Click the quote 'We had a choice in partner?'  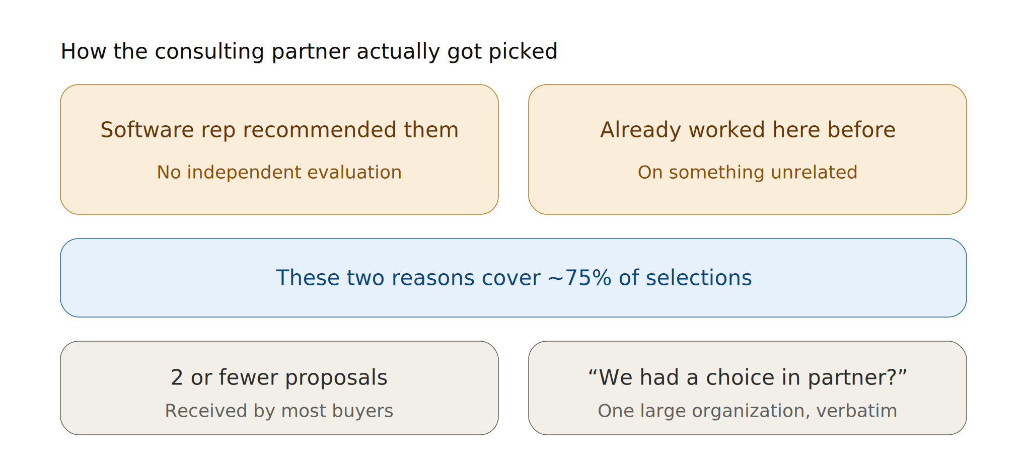coord(748,377)
